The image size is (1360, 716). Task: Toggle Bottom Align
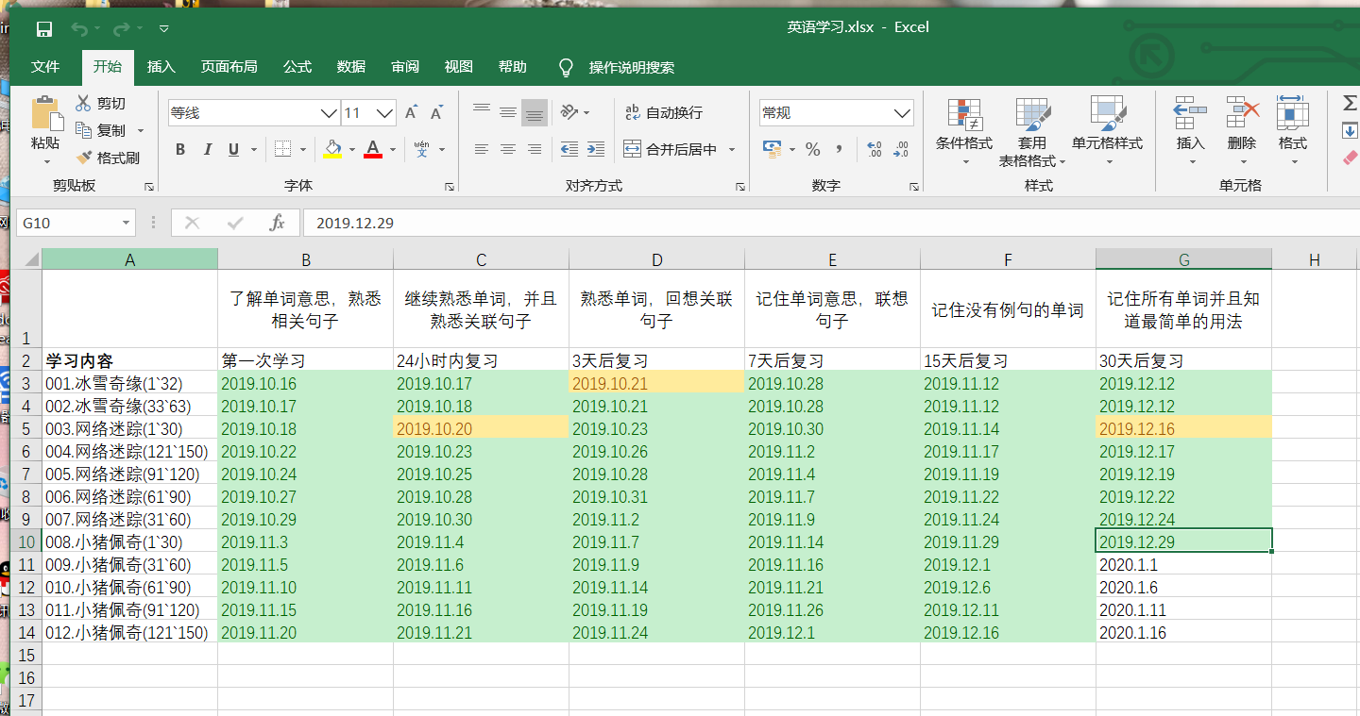tap(535, 112)
